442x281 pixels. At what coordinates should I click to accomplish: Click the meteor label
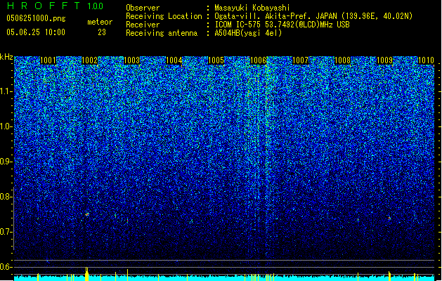100,22
